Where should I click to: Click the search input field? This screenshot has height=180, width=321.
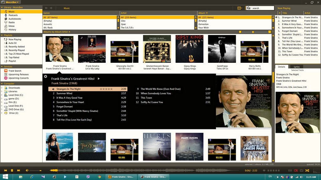click(x=263, y=8)
